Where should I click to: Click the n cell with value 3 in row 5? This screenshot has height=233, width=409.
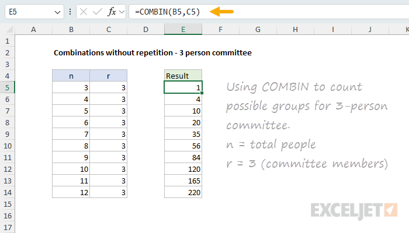coord(71,87)
